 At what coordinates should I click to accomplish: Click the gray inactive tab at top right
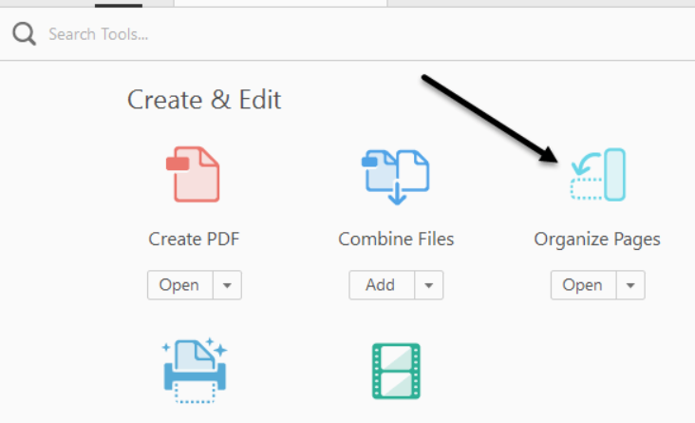click(x=541, y=3)
